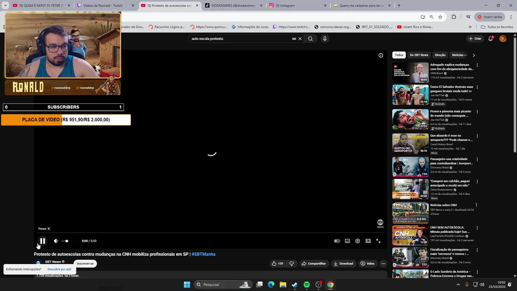Open the media control icon in Chrome toolbar
517x291 pixels.
click(x=468, y=17)
